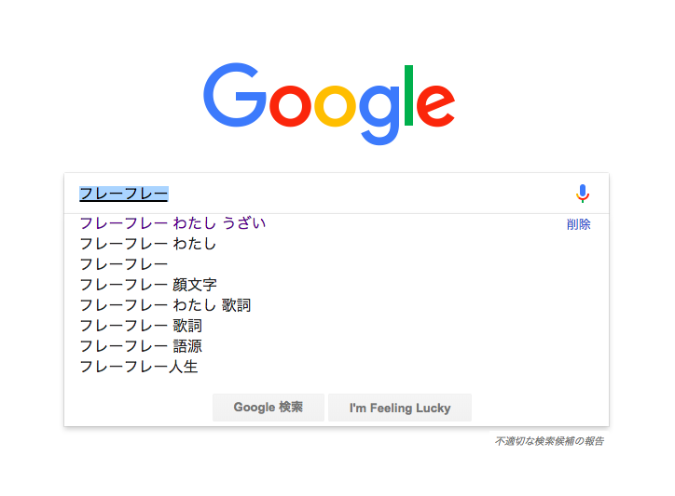675x496 pixels.
Task: Remove history suggestion via 削除 link
Action: point(579,224)
